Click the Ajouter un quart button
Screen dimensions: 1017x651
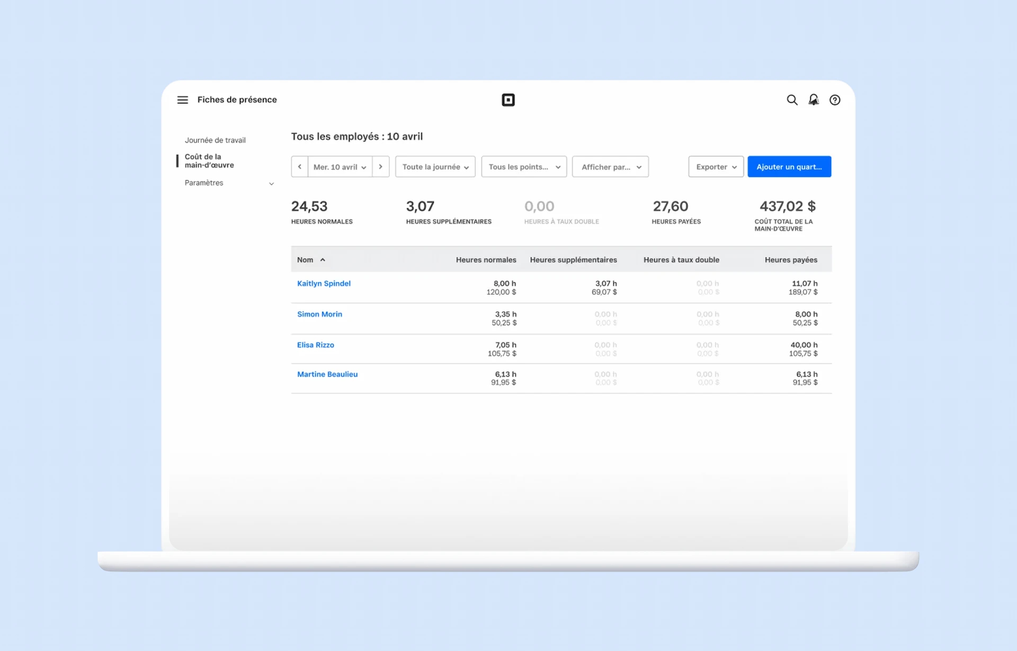click(x=789, y=166)
